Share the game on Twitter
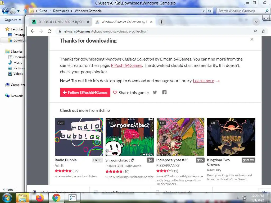This screenshot has height=203, width=271. click(155, 92)
